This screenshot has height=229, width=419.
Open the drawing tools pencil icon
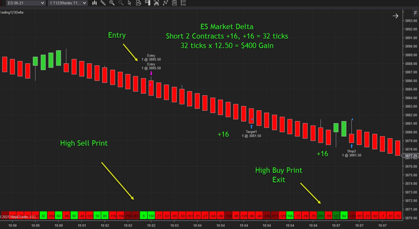(103, 3)
